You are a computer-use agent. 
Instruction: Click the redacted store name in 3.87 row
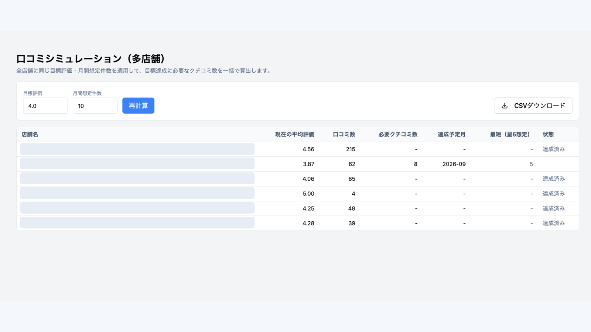pos(137,163)
